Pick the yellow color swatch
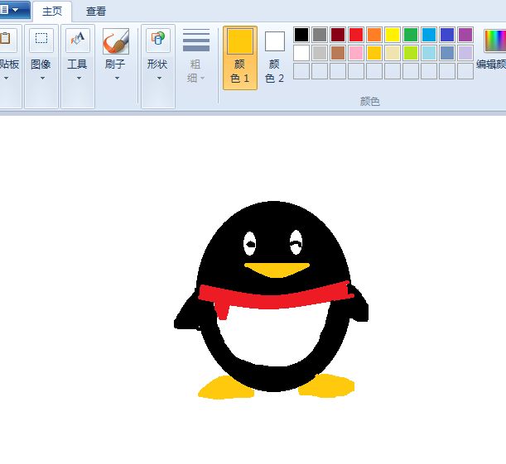The image size is (506, 464). 393,35
